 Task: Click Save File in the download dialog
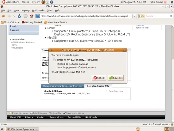(x=116, y=78)
